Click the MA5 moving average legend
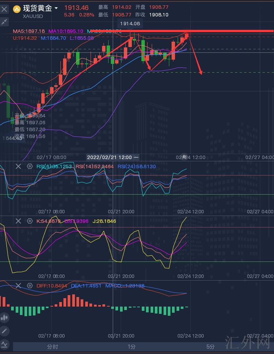This screenshot has width=274, height=354. 29,31
